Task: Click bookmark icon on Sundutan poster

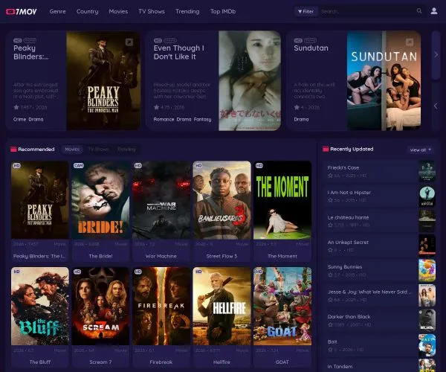Action: [x=410, y=42]
